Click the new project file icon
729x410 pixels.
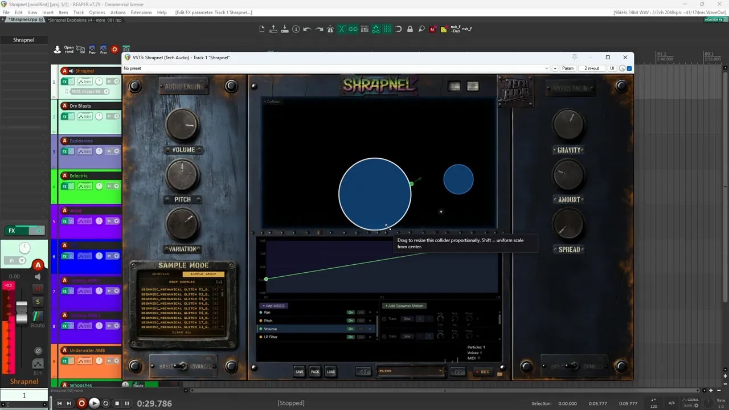pos(262,29)
